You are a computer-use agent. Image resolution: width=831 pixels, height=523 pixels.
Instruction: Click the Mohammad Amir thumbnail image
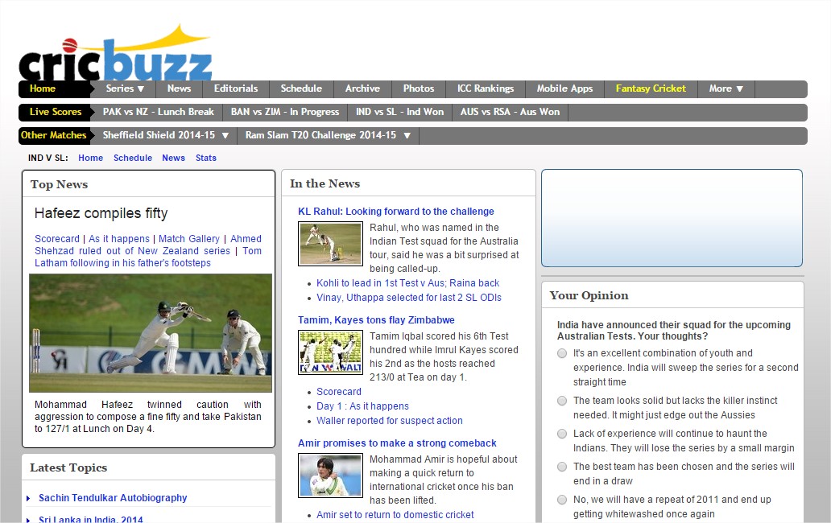click(331, 476)
